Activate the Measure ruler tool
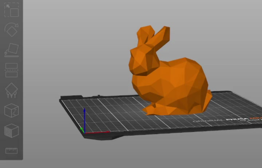262x168 pixels. (11, 151)
